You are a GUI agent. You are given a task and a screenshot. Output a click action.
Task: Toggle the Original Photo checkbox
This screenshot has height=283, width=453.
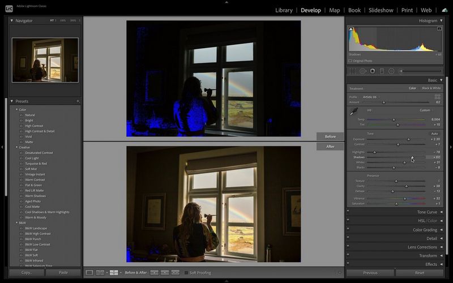(350, 61)
